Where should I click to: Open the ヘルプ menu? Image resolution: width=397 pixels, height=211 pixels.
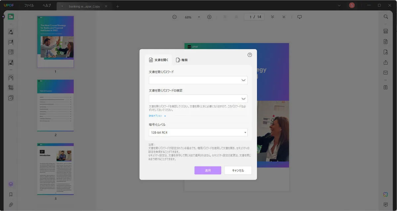47,6
